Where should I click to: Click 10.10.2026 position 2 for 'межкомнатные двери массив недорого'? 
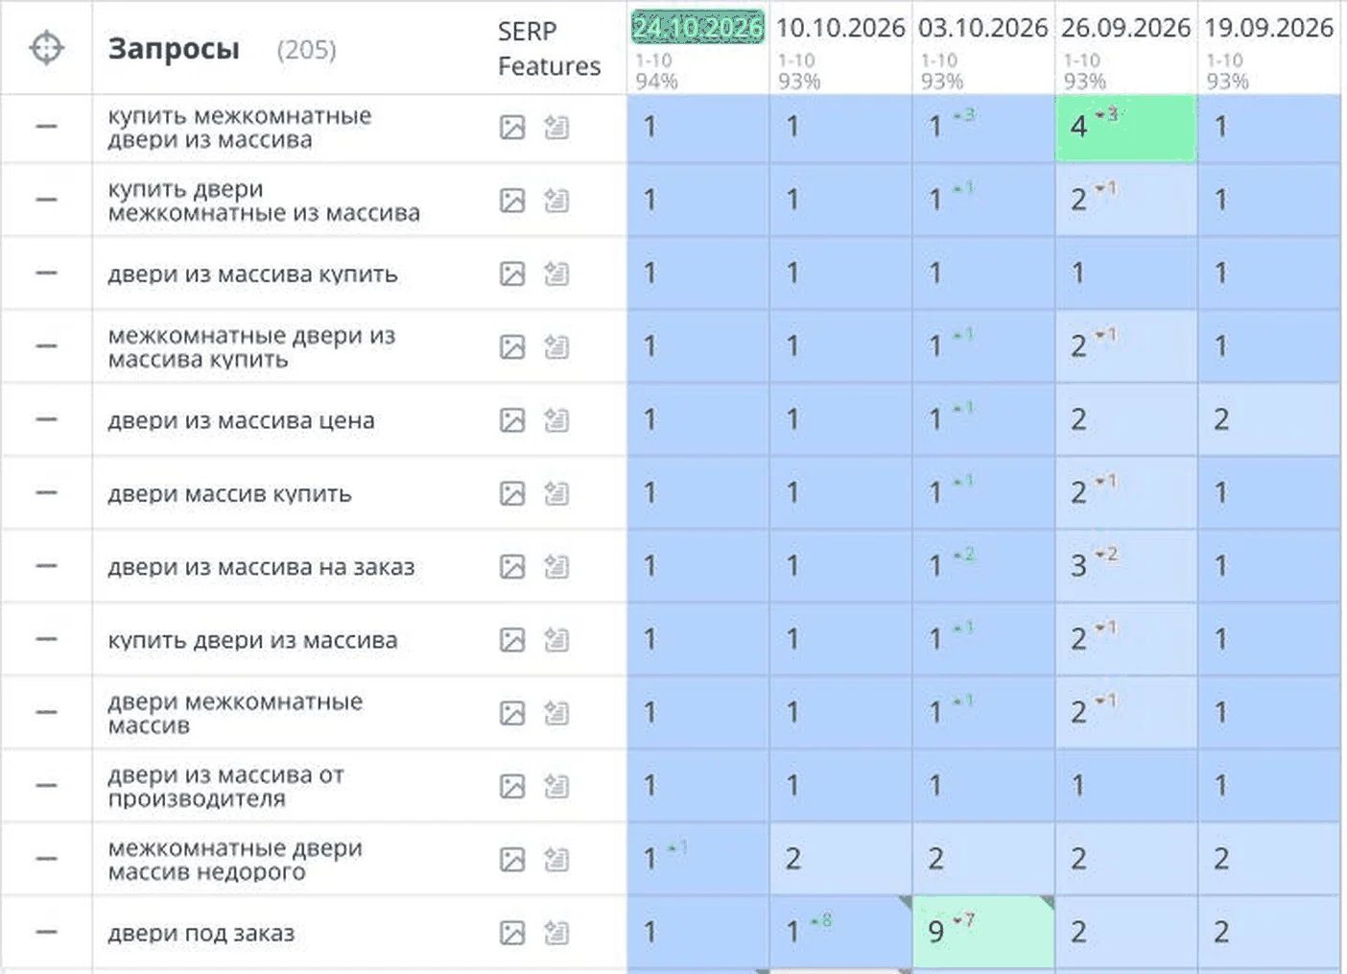[x=840, y=859]
